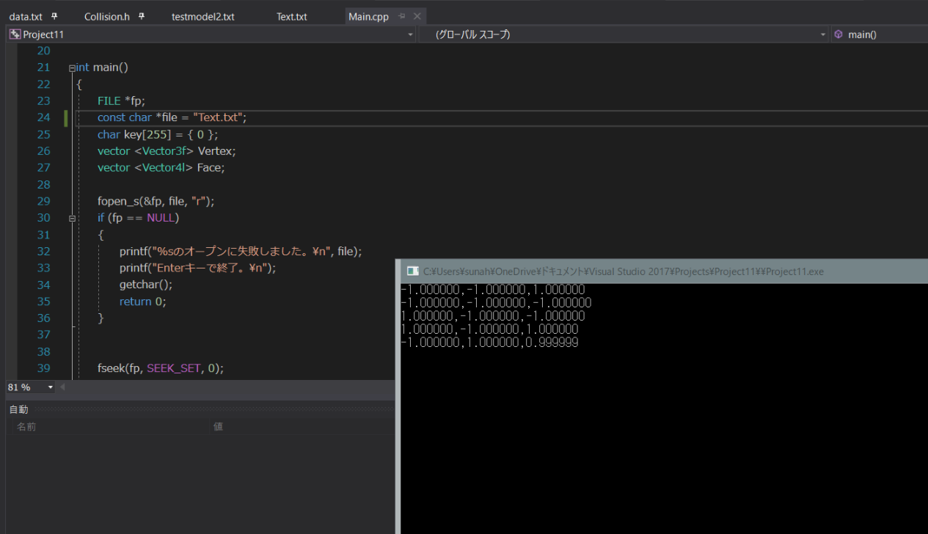Click the "Text.txt" string literal on line 24
928x534 pixels.
[219, 117]
